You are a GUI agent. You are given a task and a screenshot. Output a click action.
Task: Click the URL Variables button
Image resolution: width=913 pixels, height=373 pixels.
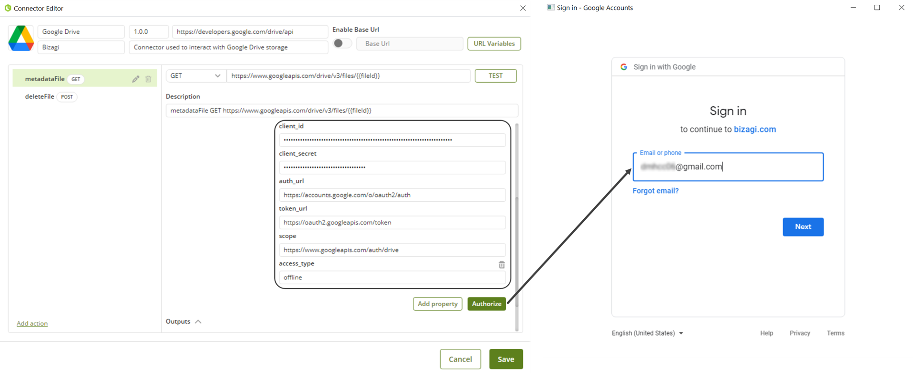point(494,44)
